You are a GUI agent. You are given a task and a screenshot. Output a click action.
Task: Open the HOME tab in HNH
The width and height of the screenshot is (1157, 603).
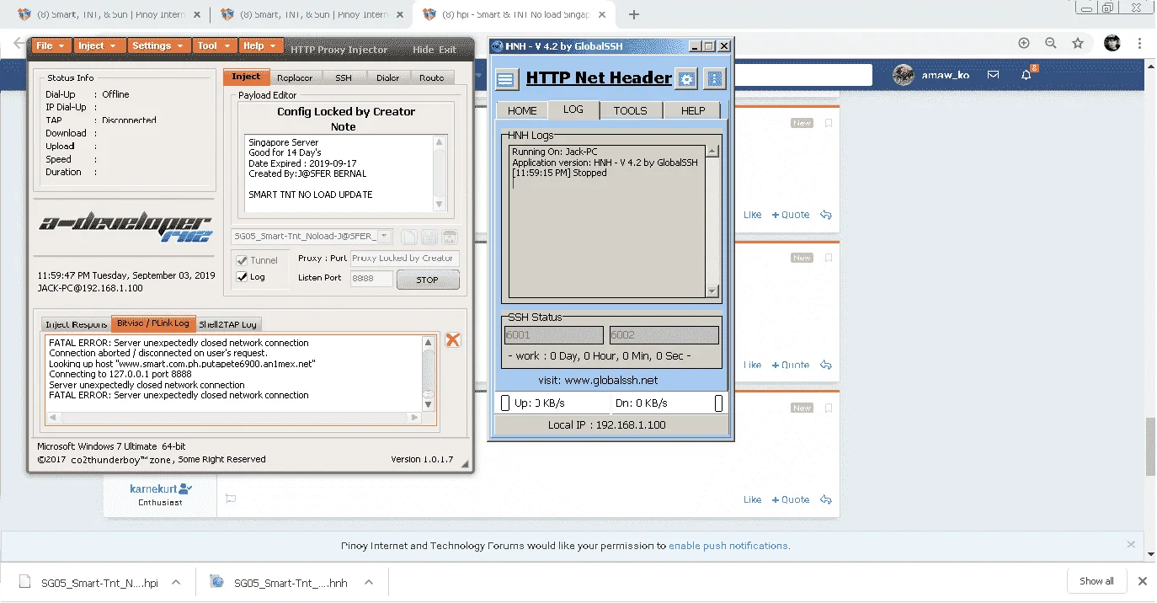pyautogui.click(x=522, y=110)
